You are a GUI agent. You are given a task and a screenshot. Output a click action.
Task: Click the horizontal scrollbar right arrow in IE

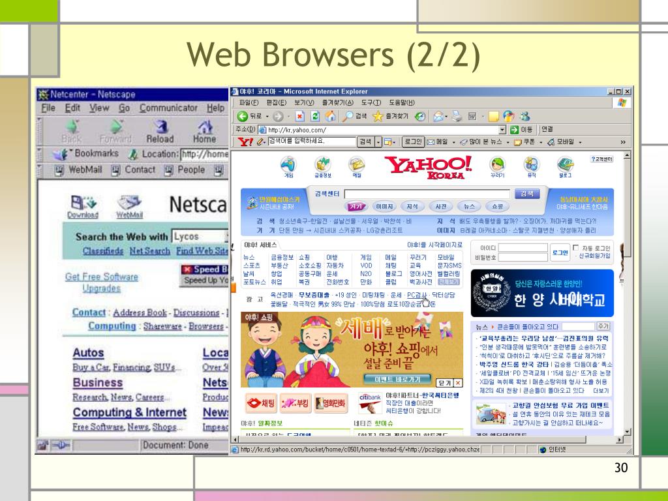click(x=620, y=439)
